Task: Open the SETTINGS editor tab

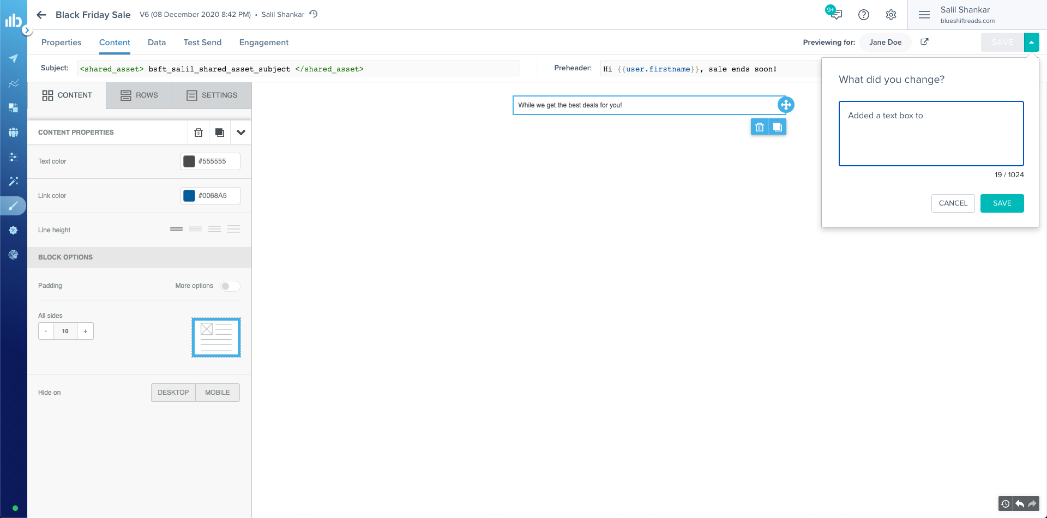Action: (x=212, y=95)
